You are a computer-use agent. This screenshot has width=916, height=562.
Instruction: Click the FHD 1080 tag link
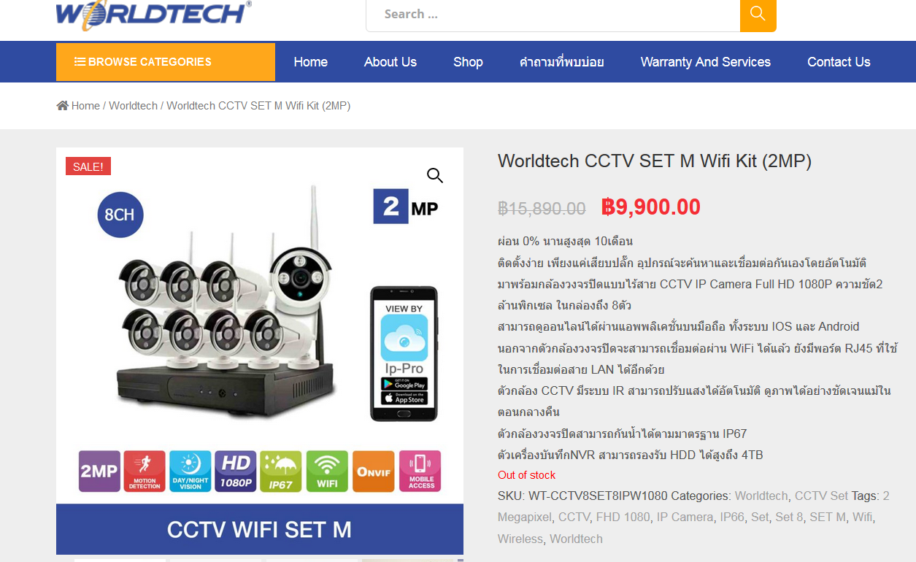623,517
